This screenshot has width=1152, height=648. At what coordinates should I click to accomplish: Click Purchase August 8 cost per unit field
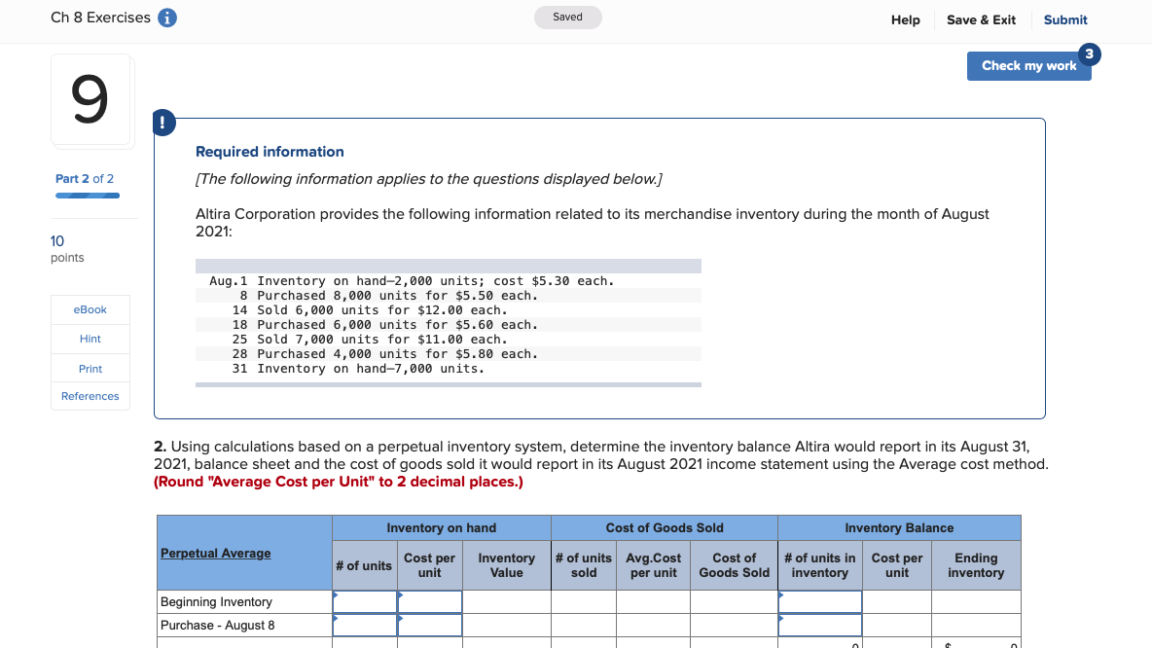coord(429,625)
